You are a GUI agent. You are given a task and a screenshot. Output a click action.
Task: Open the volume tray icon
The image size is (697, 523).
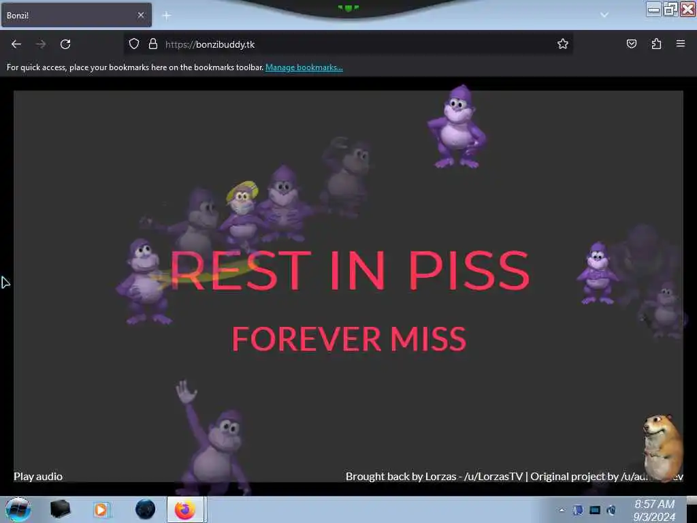[612, 510]
